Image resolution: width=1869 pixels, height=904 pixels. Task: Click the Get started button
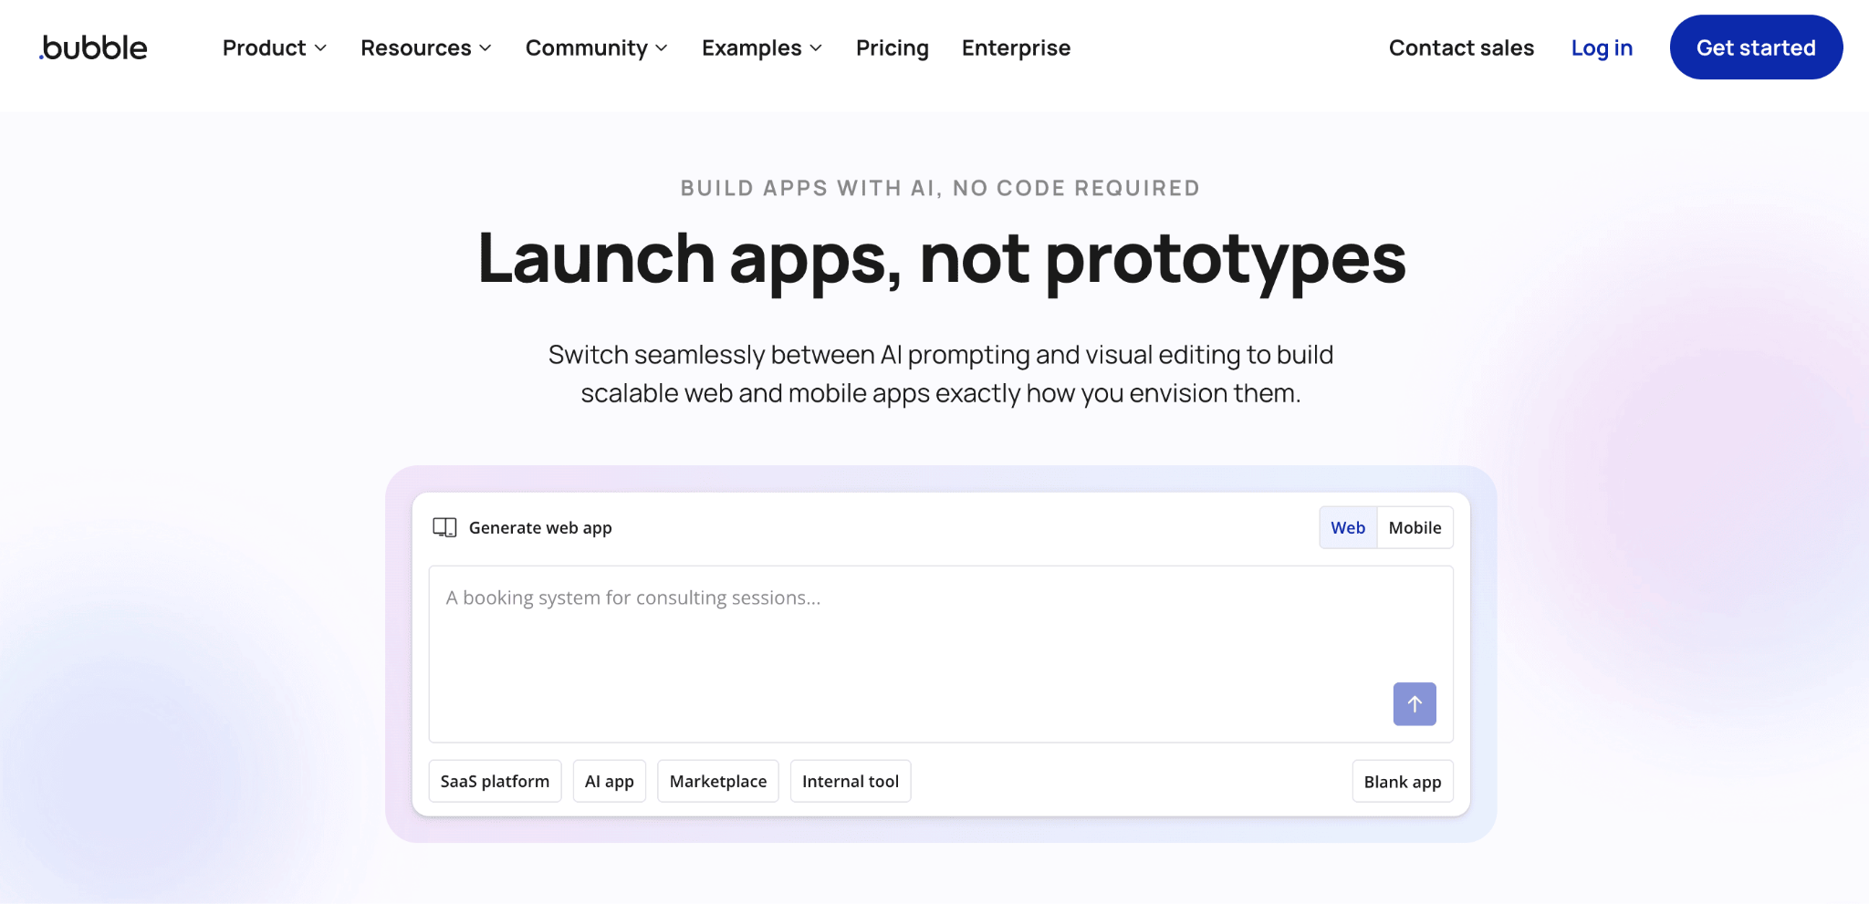point(1755,47)
